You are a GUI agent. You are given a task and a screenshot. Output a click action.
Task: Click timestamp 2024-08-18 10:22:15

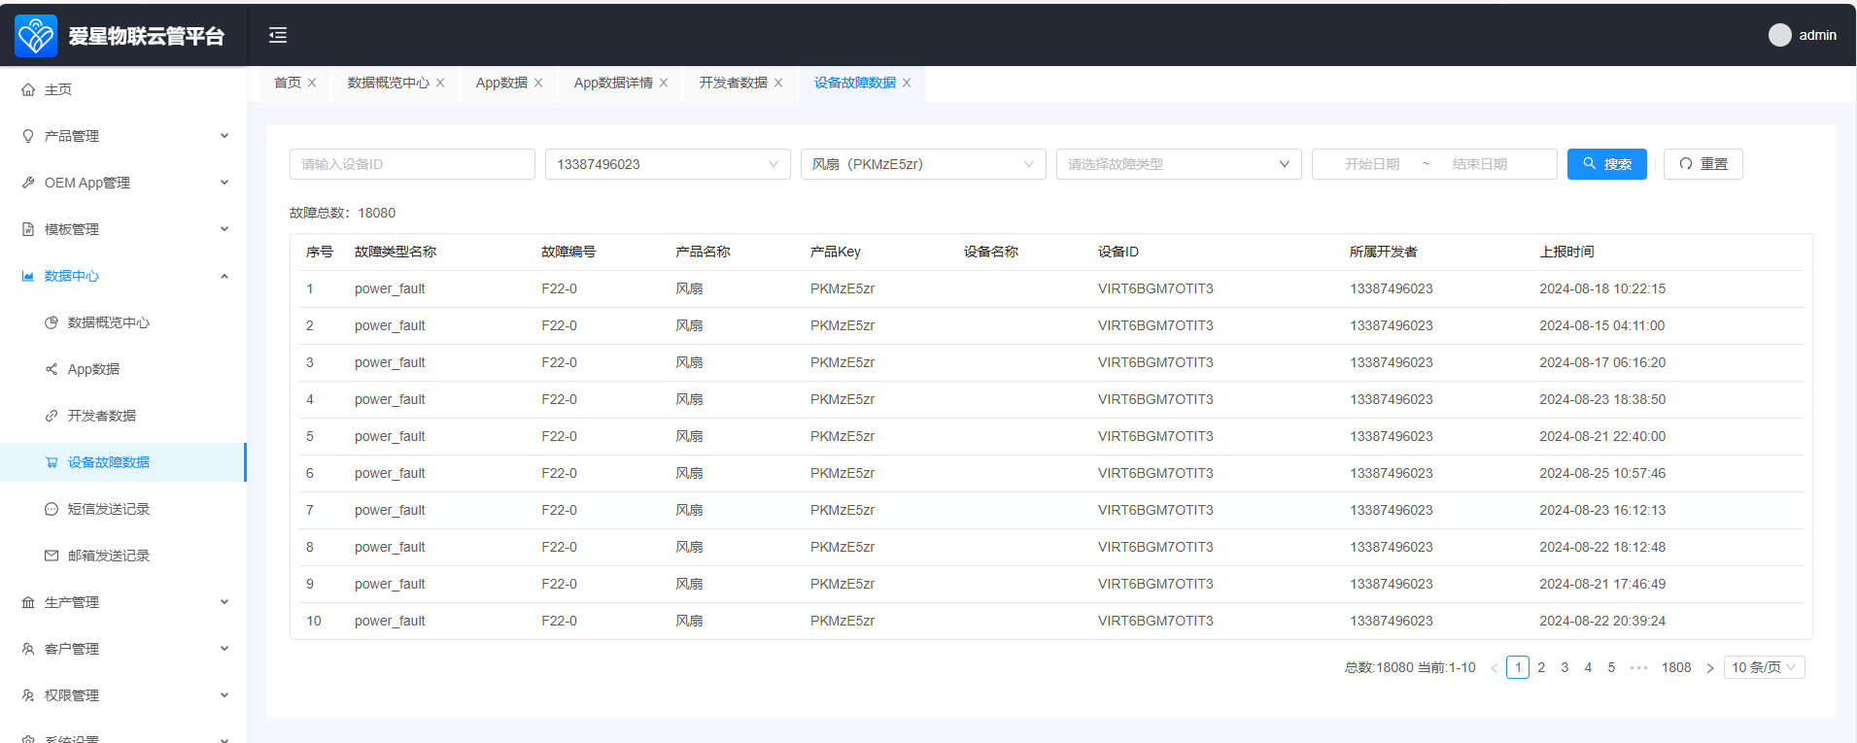point(1602,288)
